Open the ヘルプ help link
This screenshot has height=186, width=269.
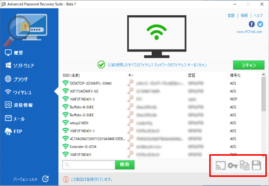coord(258,15)
